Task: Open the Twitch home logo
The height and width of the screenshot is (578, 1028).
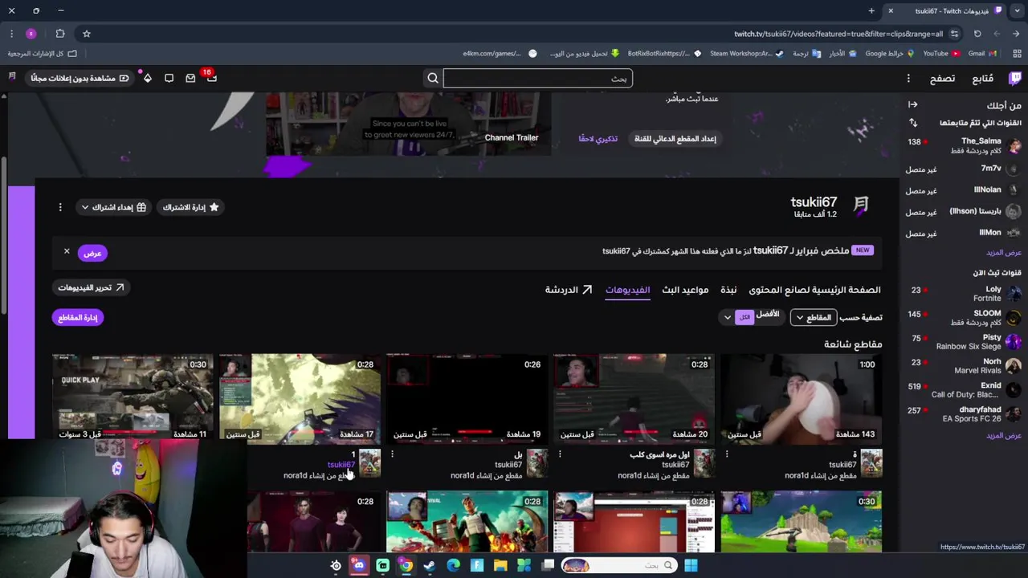Action: (1015, 78)
